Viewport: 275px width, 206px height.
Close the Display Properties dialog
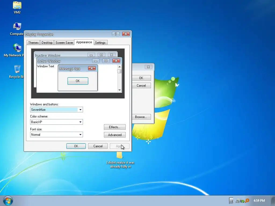126,34
